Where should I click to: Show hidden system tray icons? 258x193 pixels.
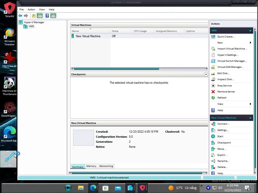click(201, 186)
